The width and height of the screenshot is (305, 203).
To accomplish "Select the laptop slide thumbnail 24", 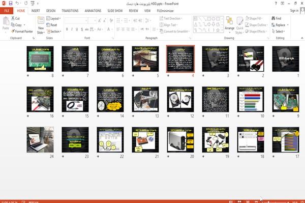I will tap(40, 139).
